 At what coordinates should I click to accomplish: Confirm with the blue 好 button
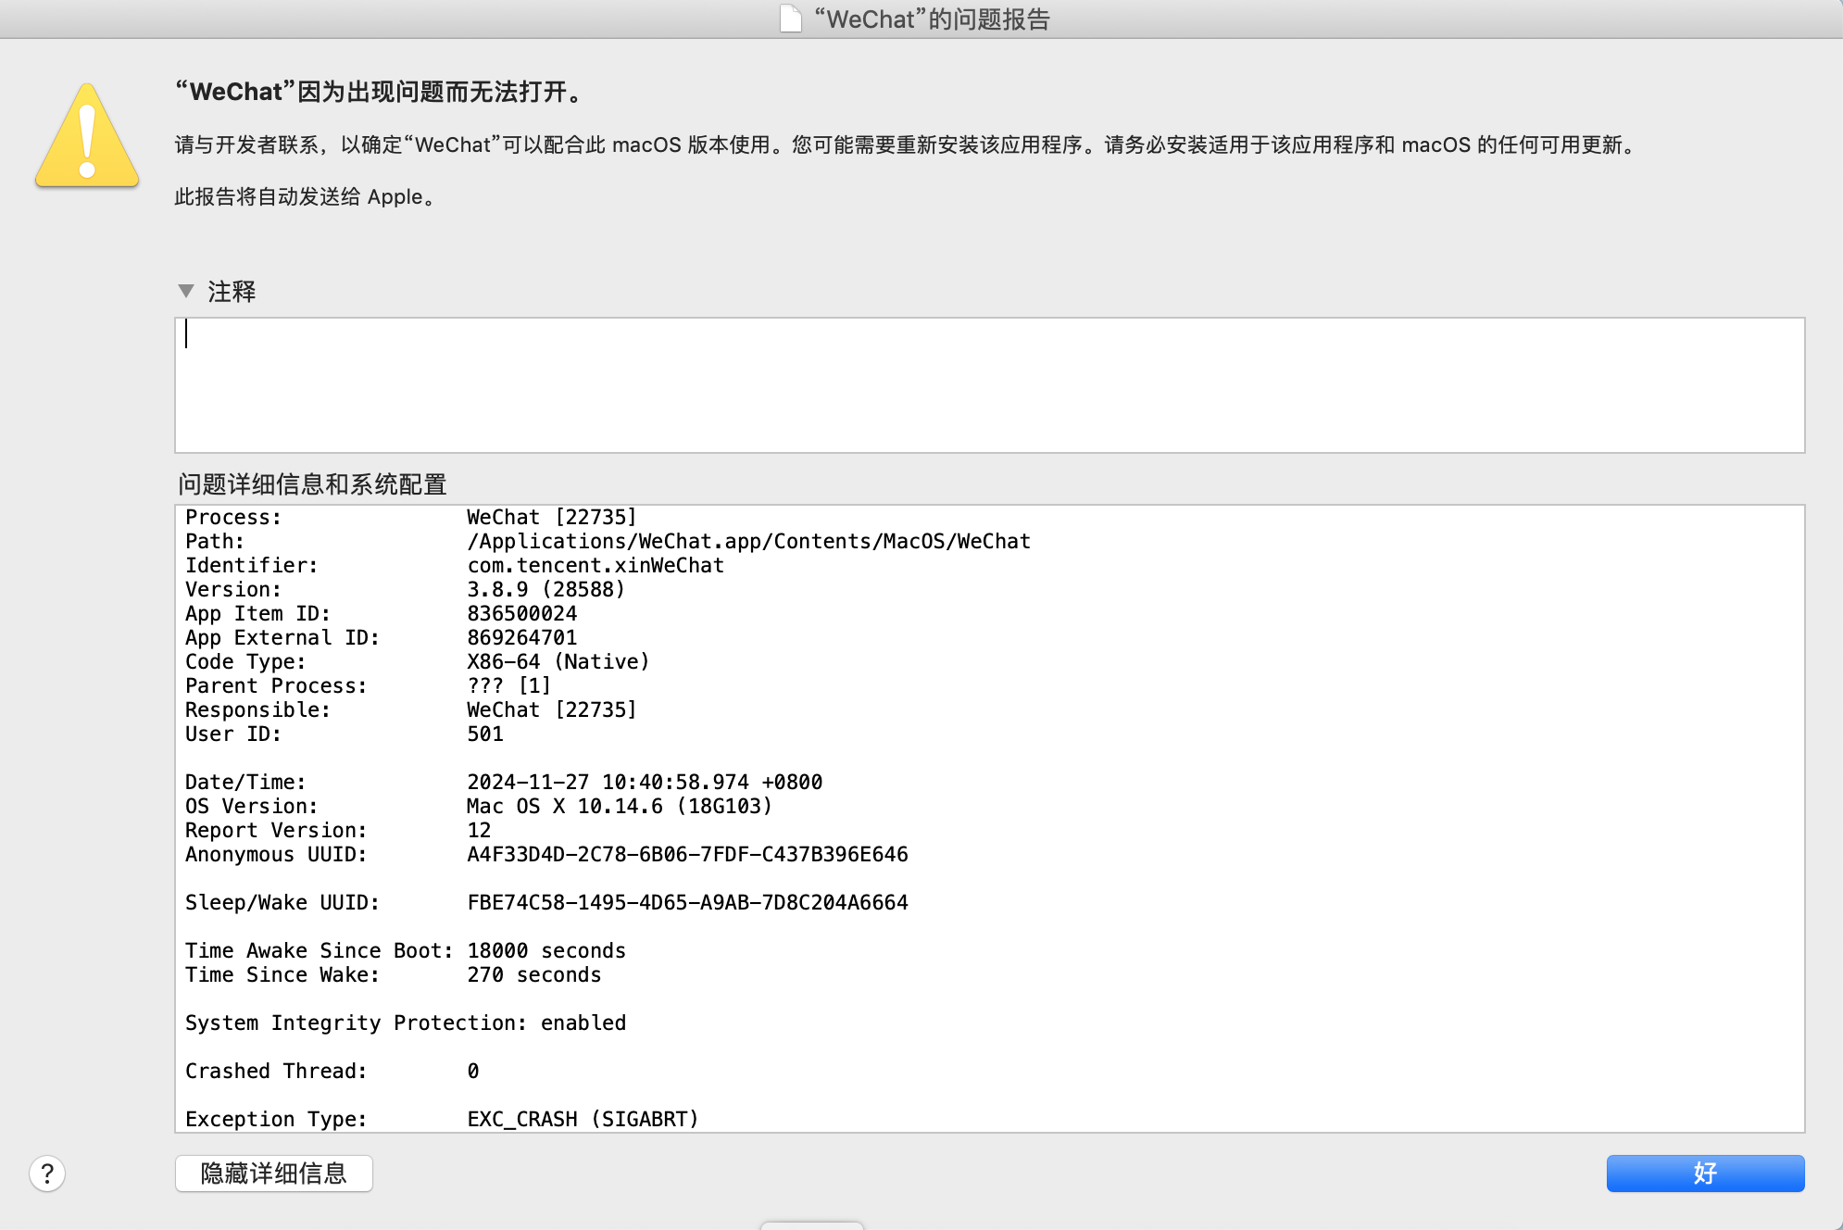pyautogui.click(x=1704, y=1174)
